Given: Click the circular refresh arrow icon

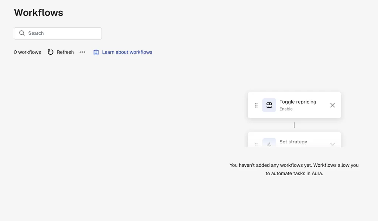Looking at the screenshot, I should [x=50, y=52].
